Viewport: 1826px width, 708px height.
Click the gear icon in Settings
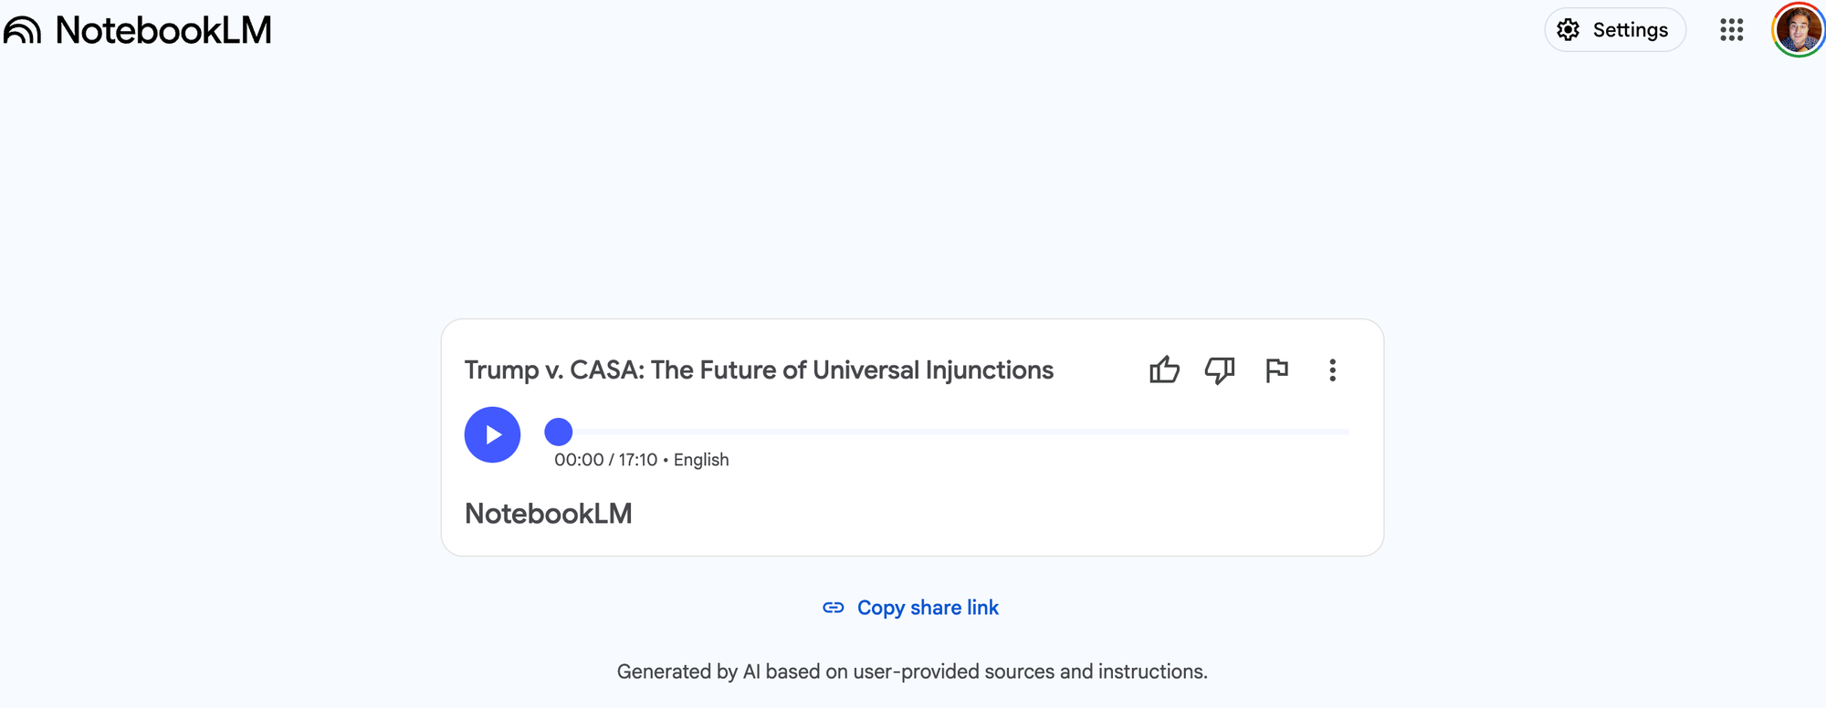point(1568,30)
